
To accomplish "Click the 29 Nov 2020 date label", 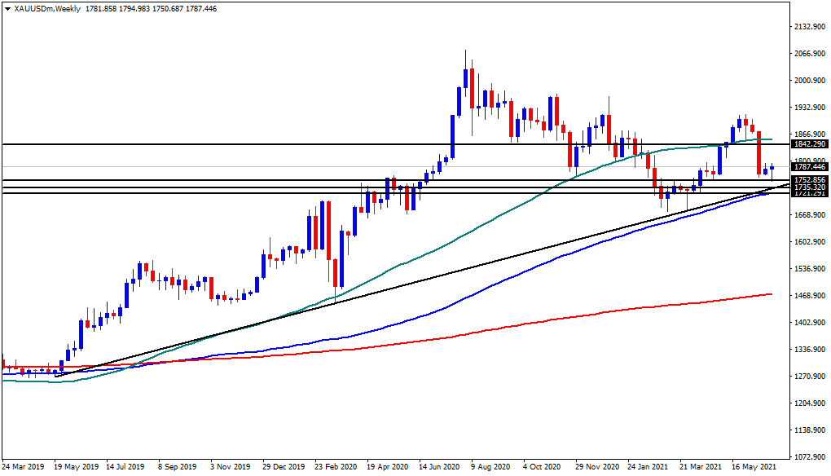I will point(597,467).
